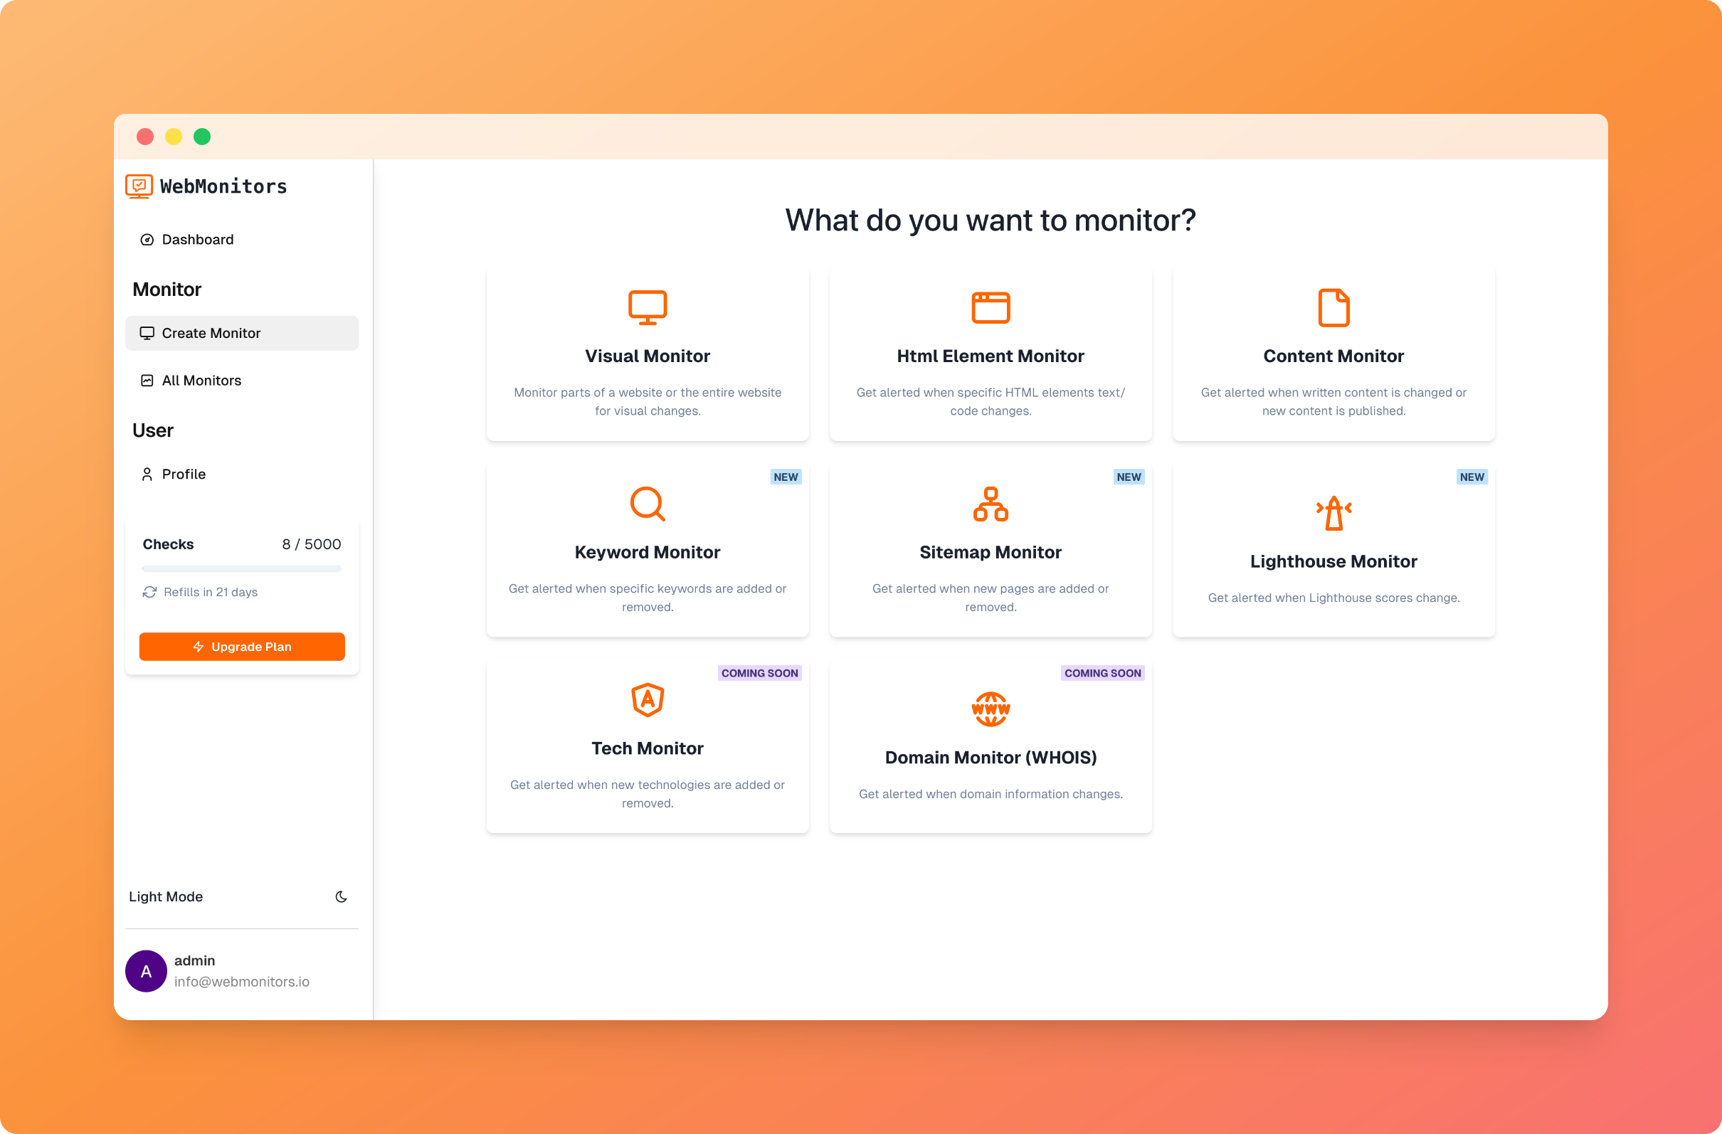1722x1134 pixels.
Task: Click the COMING SOON badge on Domain Monitor
Action: (x=1103, y=672)
